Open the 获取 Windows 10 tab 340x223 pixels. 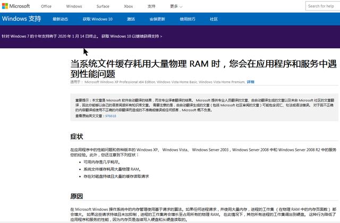pyautogui.click(x=98, y=19)
